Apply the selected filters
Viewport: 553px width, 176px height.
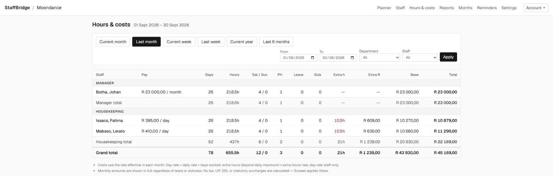pyautogui.click(x=448, y=57)
